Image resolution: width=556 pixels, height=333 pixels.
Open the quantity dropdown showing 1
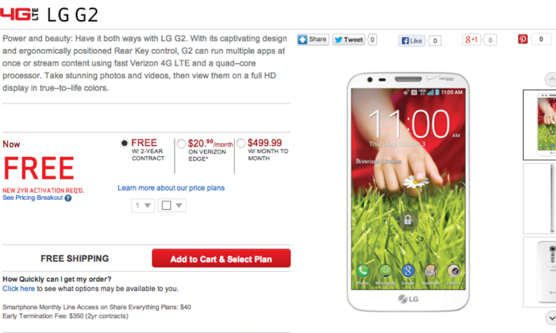click(143, 205)
